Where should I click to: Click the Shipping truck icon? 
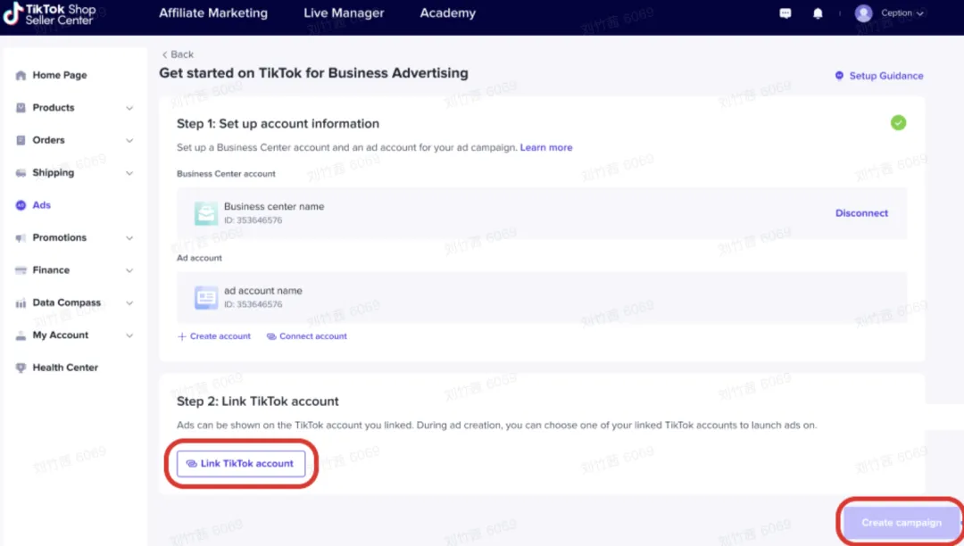(21, 173)
